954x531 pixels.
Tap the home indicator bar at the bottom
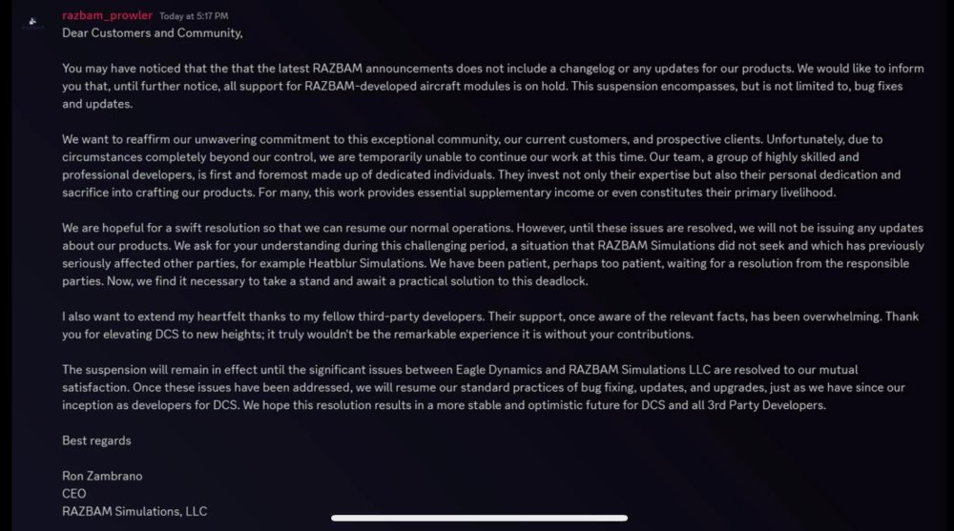point(479,518)
